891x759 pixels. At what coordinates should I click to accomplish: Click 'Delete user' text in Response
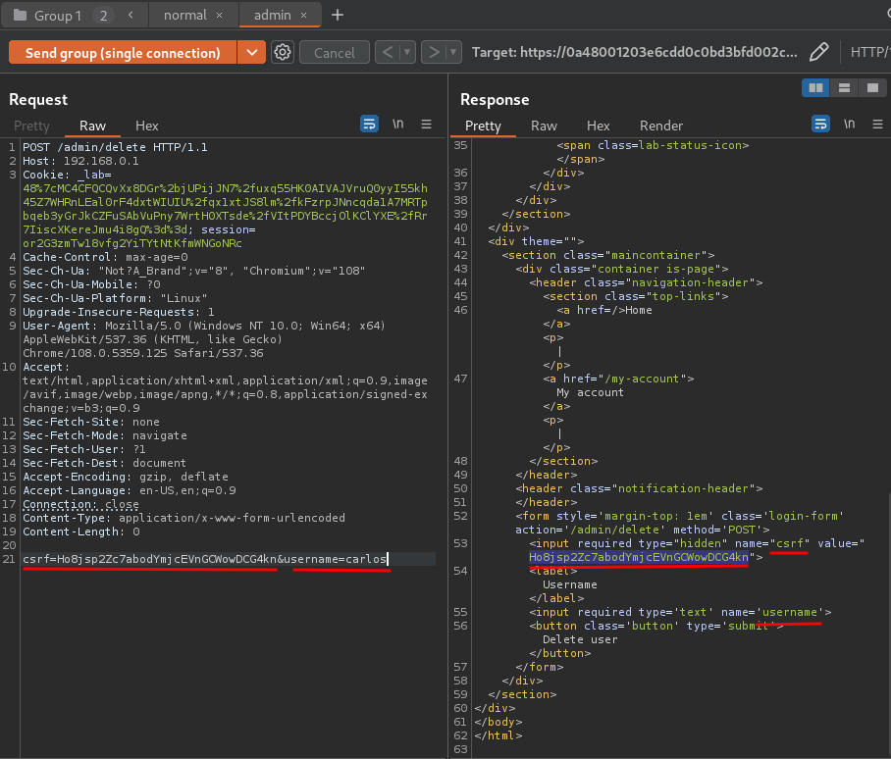[x=580, y=639]
